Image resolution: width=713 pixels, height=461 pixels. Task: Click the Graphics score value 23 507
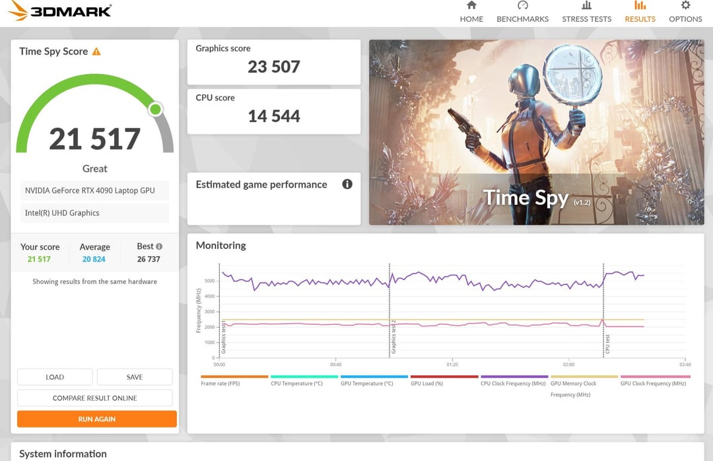coord(274,67)
